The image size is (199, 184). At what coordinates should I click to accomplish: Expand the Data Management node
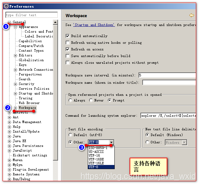point(9,122)
